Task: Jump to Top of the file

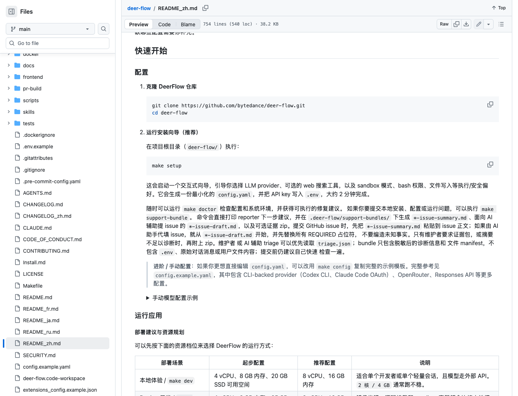Action: click(499, 8)
